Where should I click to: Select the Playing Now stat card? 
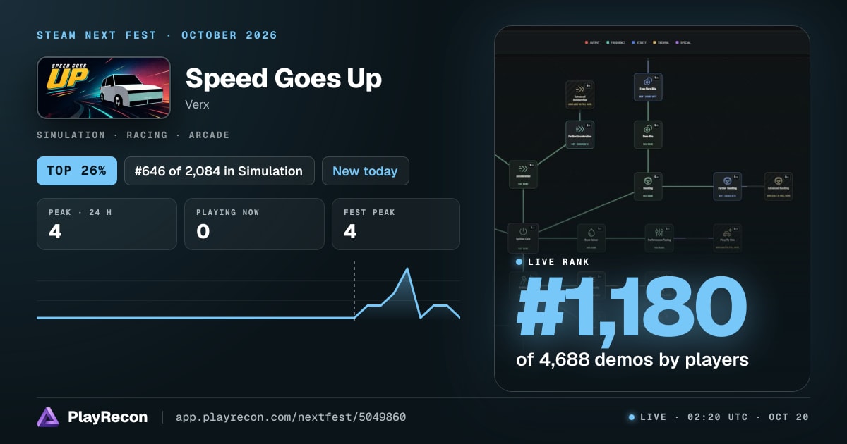tap(254, 224)
